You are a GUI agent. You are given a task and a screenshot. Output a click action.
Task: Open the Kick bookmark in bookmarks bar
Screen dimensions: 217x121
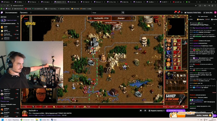coord(3,9)
